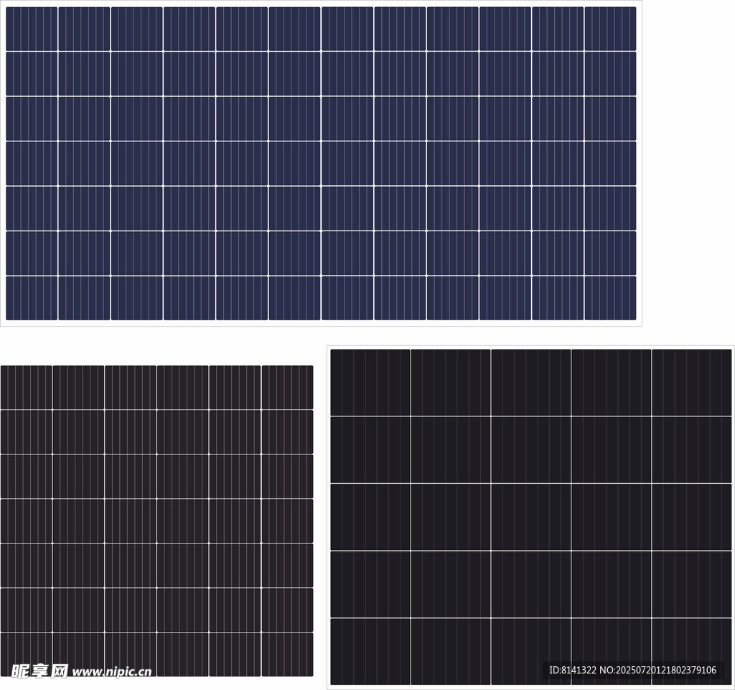Click the top-right cell of the 5x5 black panel
Image resolution: width=735 pixels, height=690 pixels.
(x=691, y=383)
